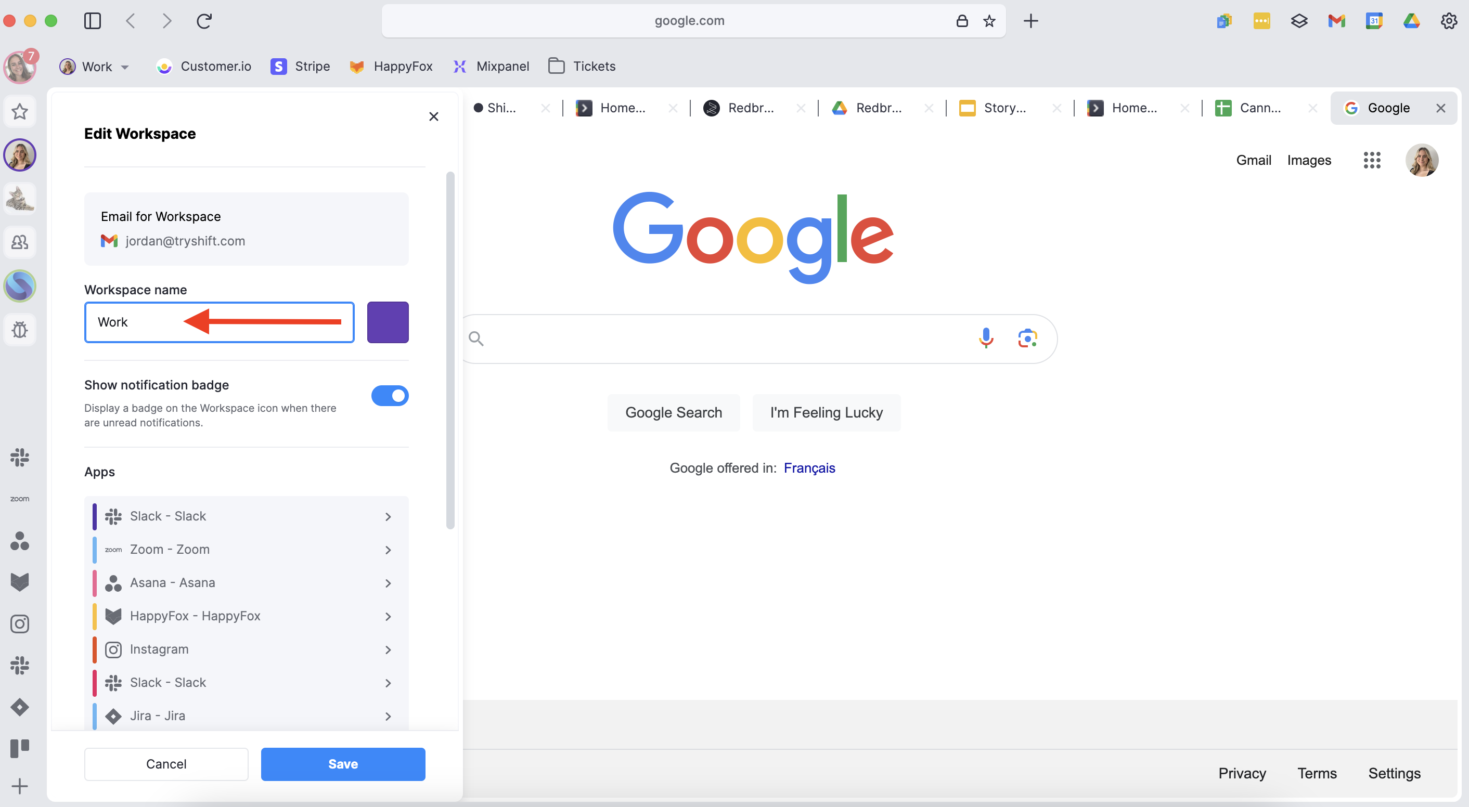Open Google Drive icon in top toolbar
The image size is (1469, 807).
click(1411, 21)
